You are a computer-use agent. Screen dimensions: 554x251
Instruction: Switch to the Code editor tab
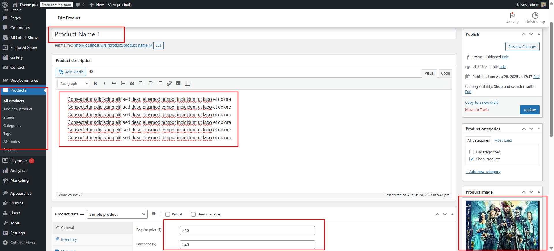coord(445,73)
